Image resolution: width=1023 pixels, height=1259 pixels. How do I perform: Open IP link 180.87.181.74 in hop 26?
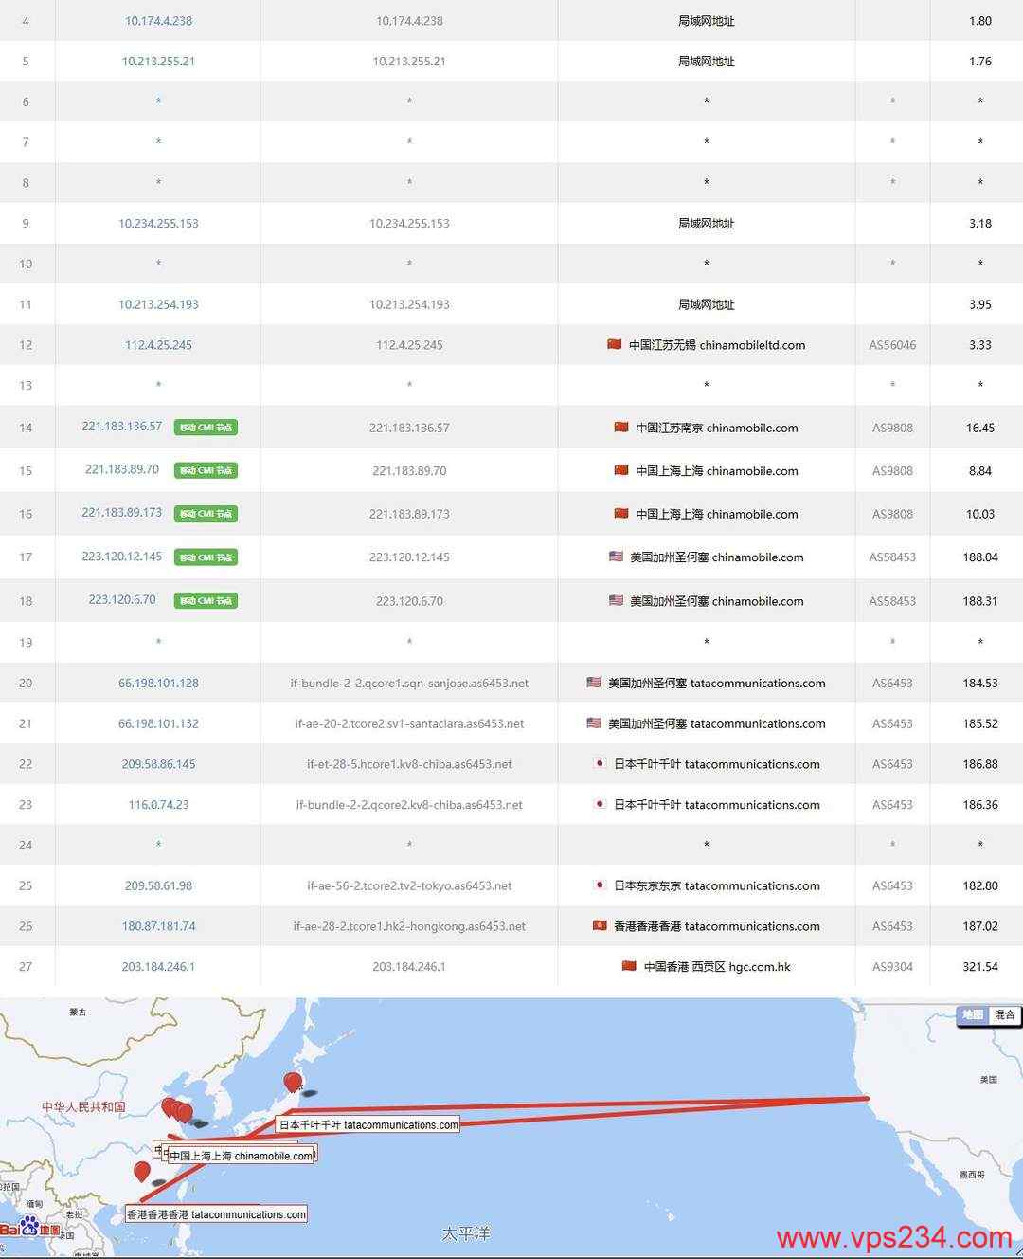[158, 927]
